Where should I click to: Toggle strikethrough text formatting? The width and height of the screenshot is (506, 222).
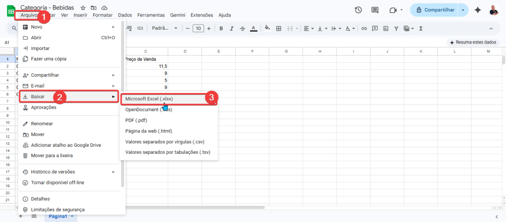pos(242,28)
